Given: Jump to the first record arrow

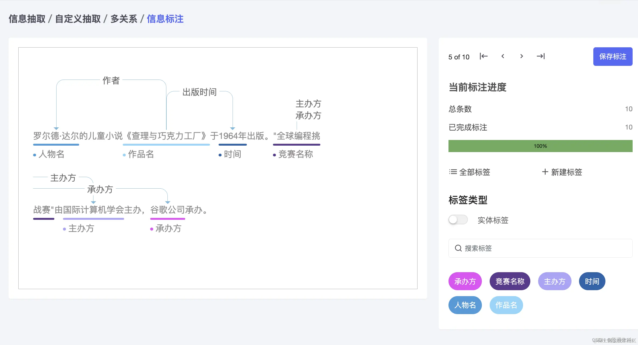Looking at the screenshot, I should tap(483, 56).
